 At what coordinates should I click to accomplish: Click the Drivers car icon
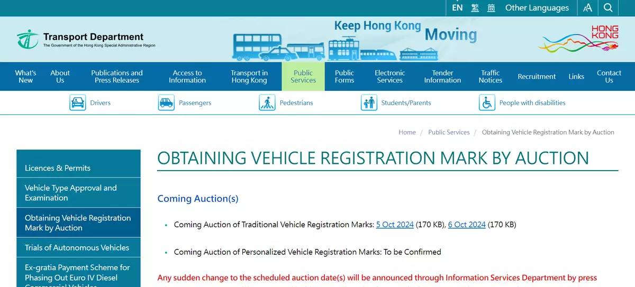pyautogui.click(x=78, y=103)
